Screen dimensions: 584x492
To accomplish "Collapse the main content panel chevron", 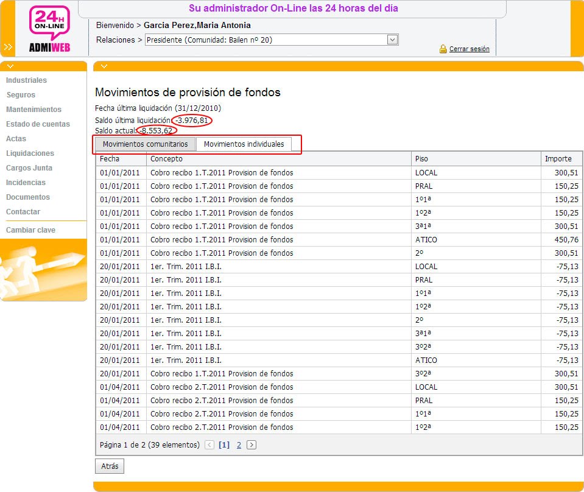I will pyautogui.click(x=104, y=66).
